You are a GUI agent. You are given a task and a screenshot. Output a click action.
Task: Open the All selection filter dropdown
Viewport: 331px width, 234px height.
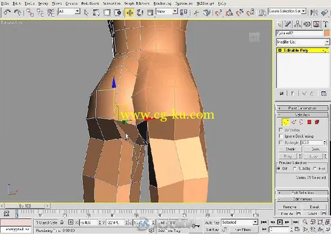click(x=69, y=12)
